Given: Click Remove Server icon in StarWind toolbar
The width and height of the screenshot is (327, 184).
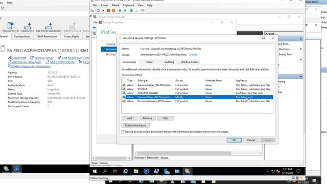Looking at the screenshot, I should pyautogui.click(x=10, y=27).
